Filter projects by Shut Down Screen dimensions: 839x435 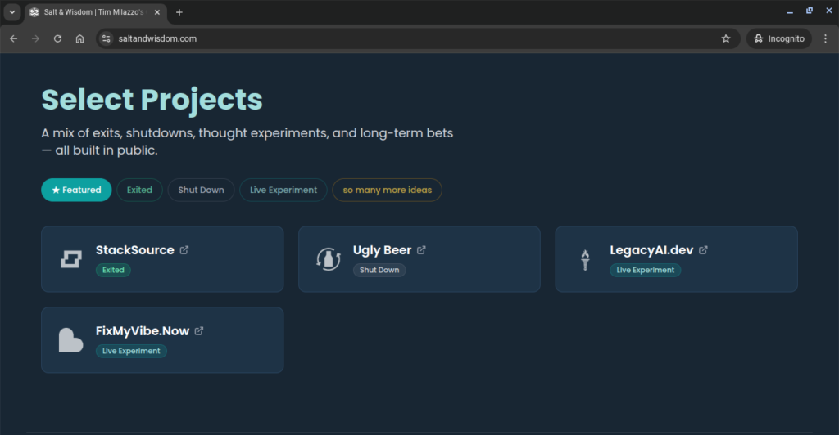click(x=202, y=190)
